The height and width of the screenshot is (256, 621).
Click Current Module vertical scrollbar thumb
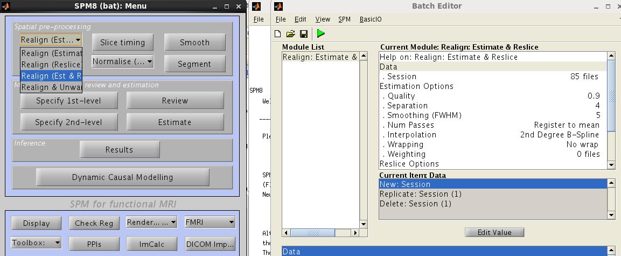point(611,95)
